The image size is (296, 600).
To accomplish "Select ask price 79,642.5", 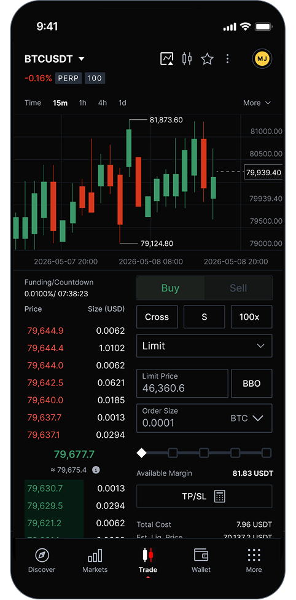I will pyautogui.click(x=45, y=382).
